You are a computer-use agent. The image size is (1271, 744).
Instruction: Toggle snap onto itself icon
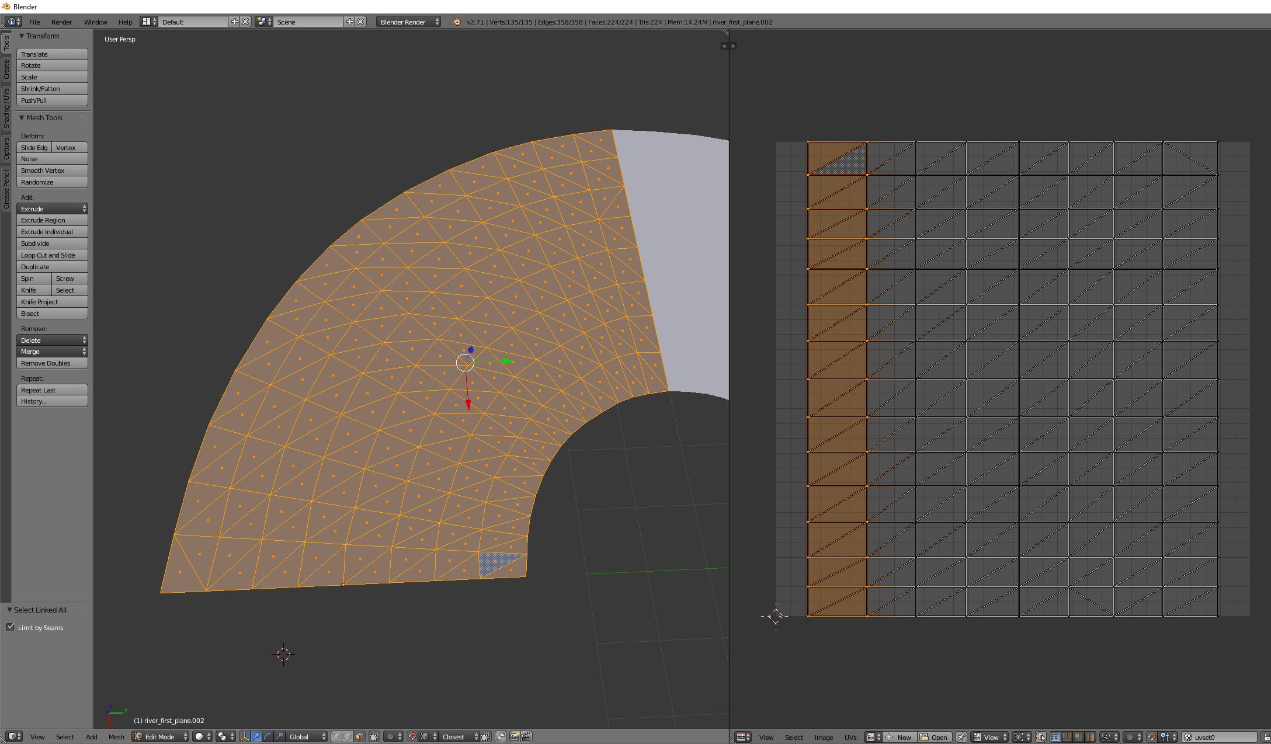coord(485,736)
